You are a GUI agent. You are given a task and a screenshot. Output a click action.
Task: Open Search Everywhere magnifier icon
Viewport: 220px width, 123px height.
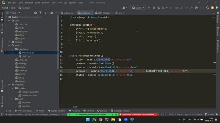coord(207,8)
